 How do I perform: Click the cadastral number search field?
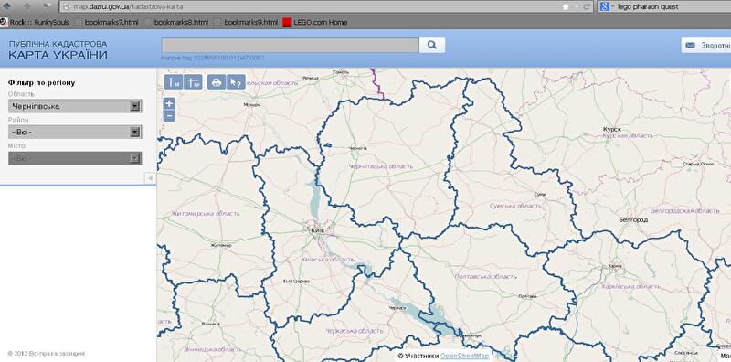(x=290, y=46)
